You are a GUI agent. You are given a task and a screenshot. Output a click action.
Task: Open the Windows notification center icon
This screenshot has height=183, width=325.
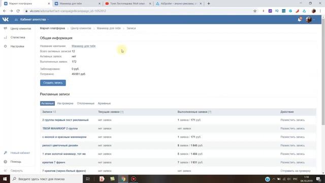coord(318,179)
